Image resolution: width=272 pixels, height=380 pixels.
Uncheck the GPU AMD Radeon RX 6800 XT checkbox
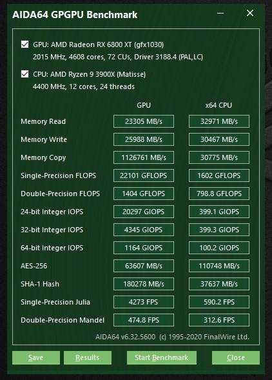tap(24, 45)
